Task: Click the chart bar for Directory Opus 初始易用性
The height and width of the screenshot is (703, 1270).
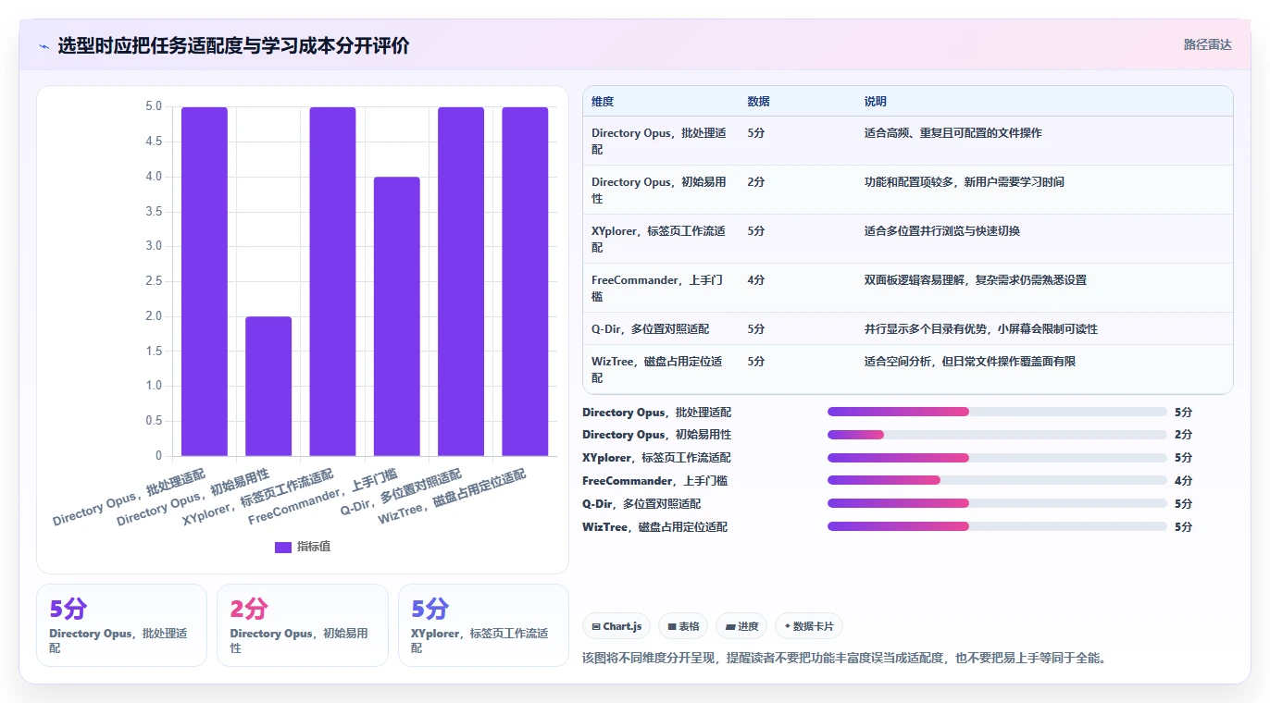Action: [268, 387]
